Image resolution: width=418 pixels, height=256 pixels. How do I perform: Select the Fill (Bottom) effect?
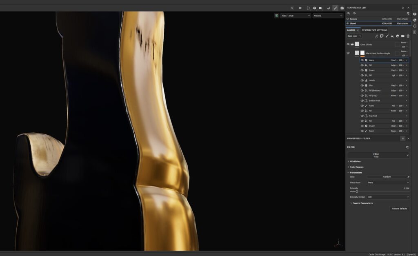[384, 91]
